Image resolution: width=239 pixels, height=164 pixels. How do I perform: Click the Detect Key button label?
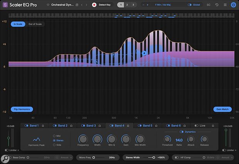[x=104, y=5]
